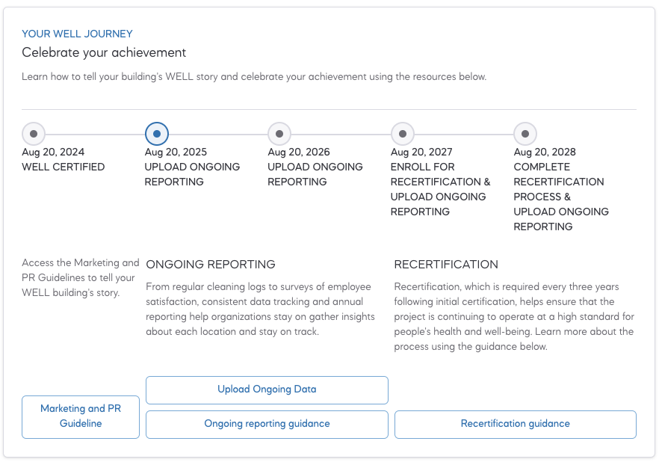
Task: Click the Aug 20, 2024 date text
Action: (53, 152)
